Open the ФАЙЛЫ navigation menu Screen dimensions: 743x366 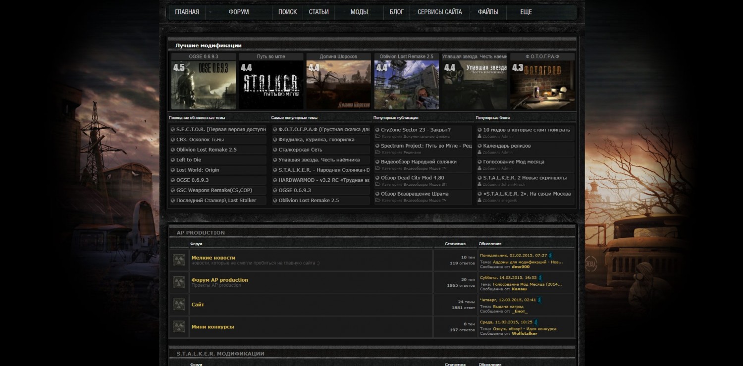(488, 12)
